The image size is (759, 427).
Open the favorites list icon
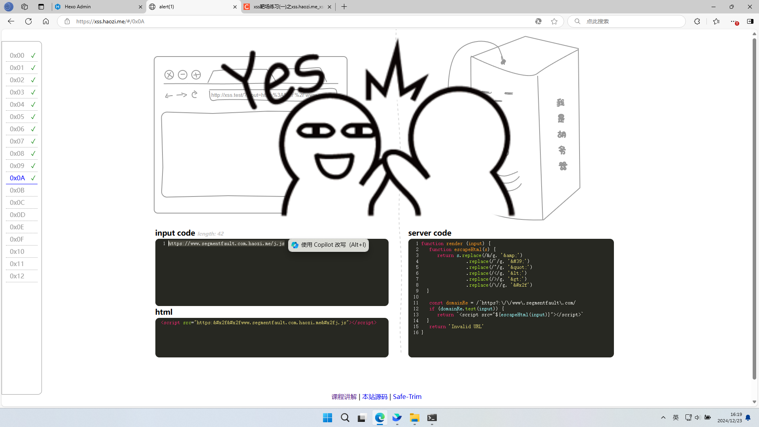tap(716, 21)
